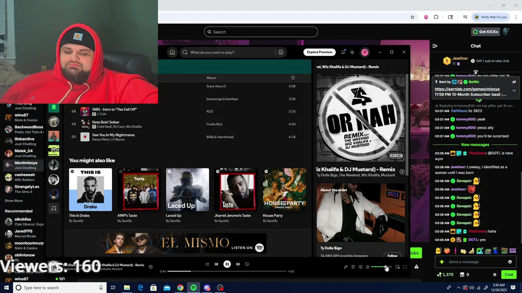
Task: Open Spotify lyrics microphone icon
Action: point(346,267)
